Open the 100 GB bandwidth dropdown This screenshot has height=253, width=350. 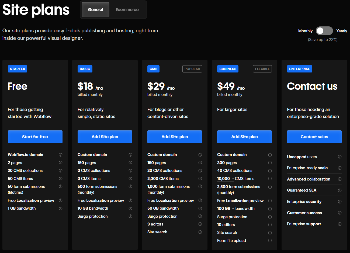click(226, 209)
